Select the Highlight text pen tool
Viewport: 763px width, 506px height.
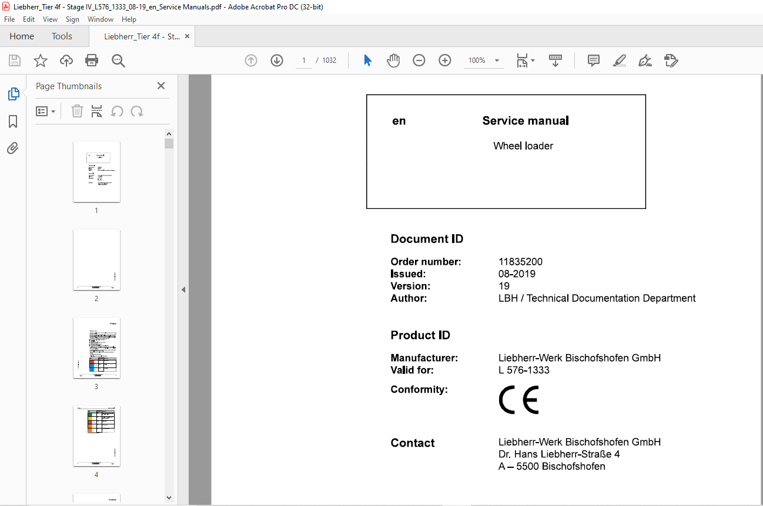click(619, 60)
